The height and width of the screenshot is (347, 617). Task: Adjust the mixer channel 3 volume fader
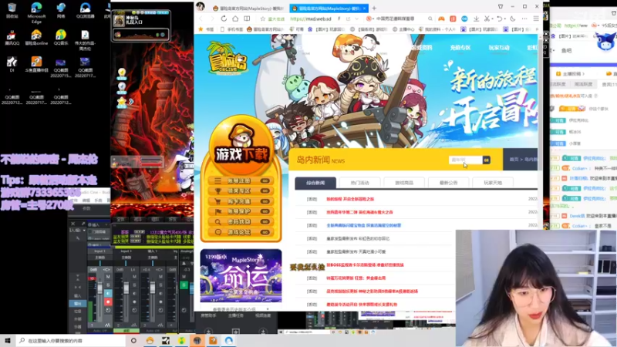click(x=152, y=288)
